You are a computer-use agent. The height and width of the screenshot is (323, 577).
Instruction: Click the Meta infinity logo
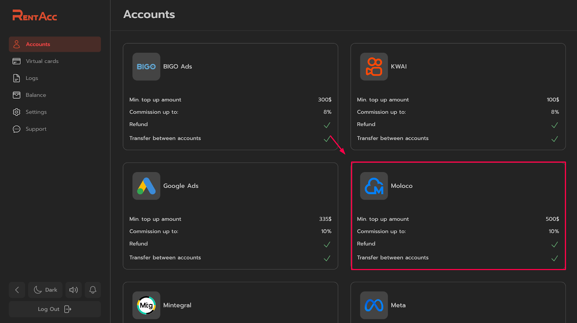click(x=374, y=305)
